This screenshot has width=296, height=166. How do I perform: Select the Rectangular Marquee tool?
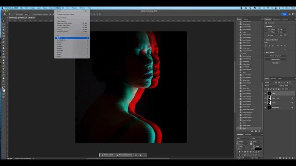coord(3,24)
